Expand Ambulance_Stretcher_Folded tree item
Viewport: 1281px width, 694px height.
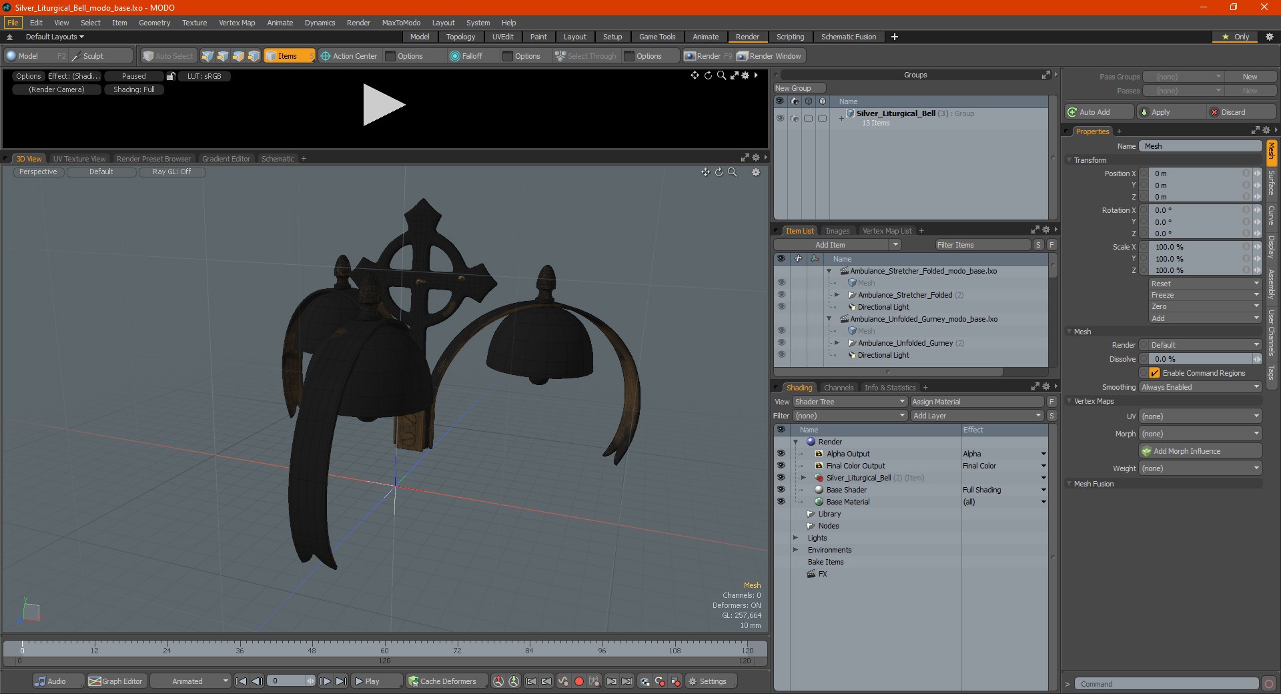pos(837,295)
